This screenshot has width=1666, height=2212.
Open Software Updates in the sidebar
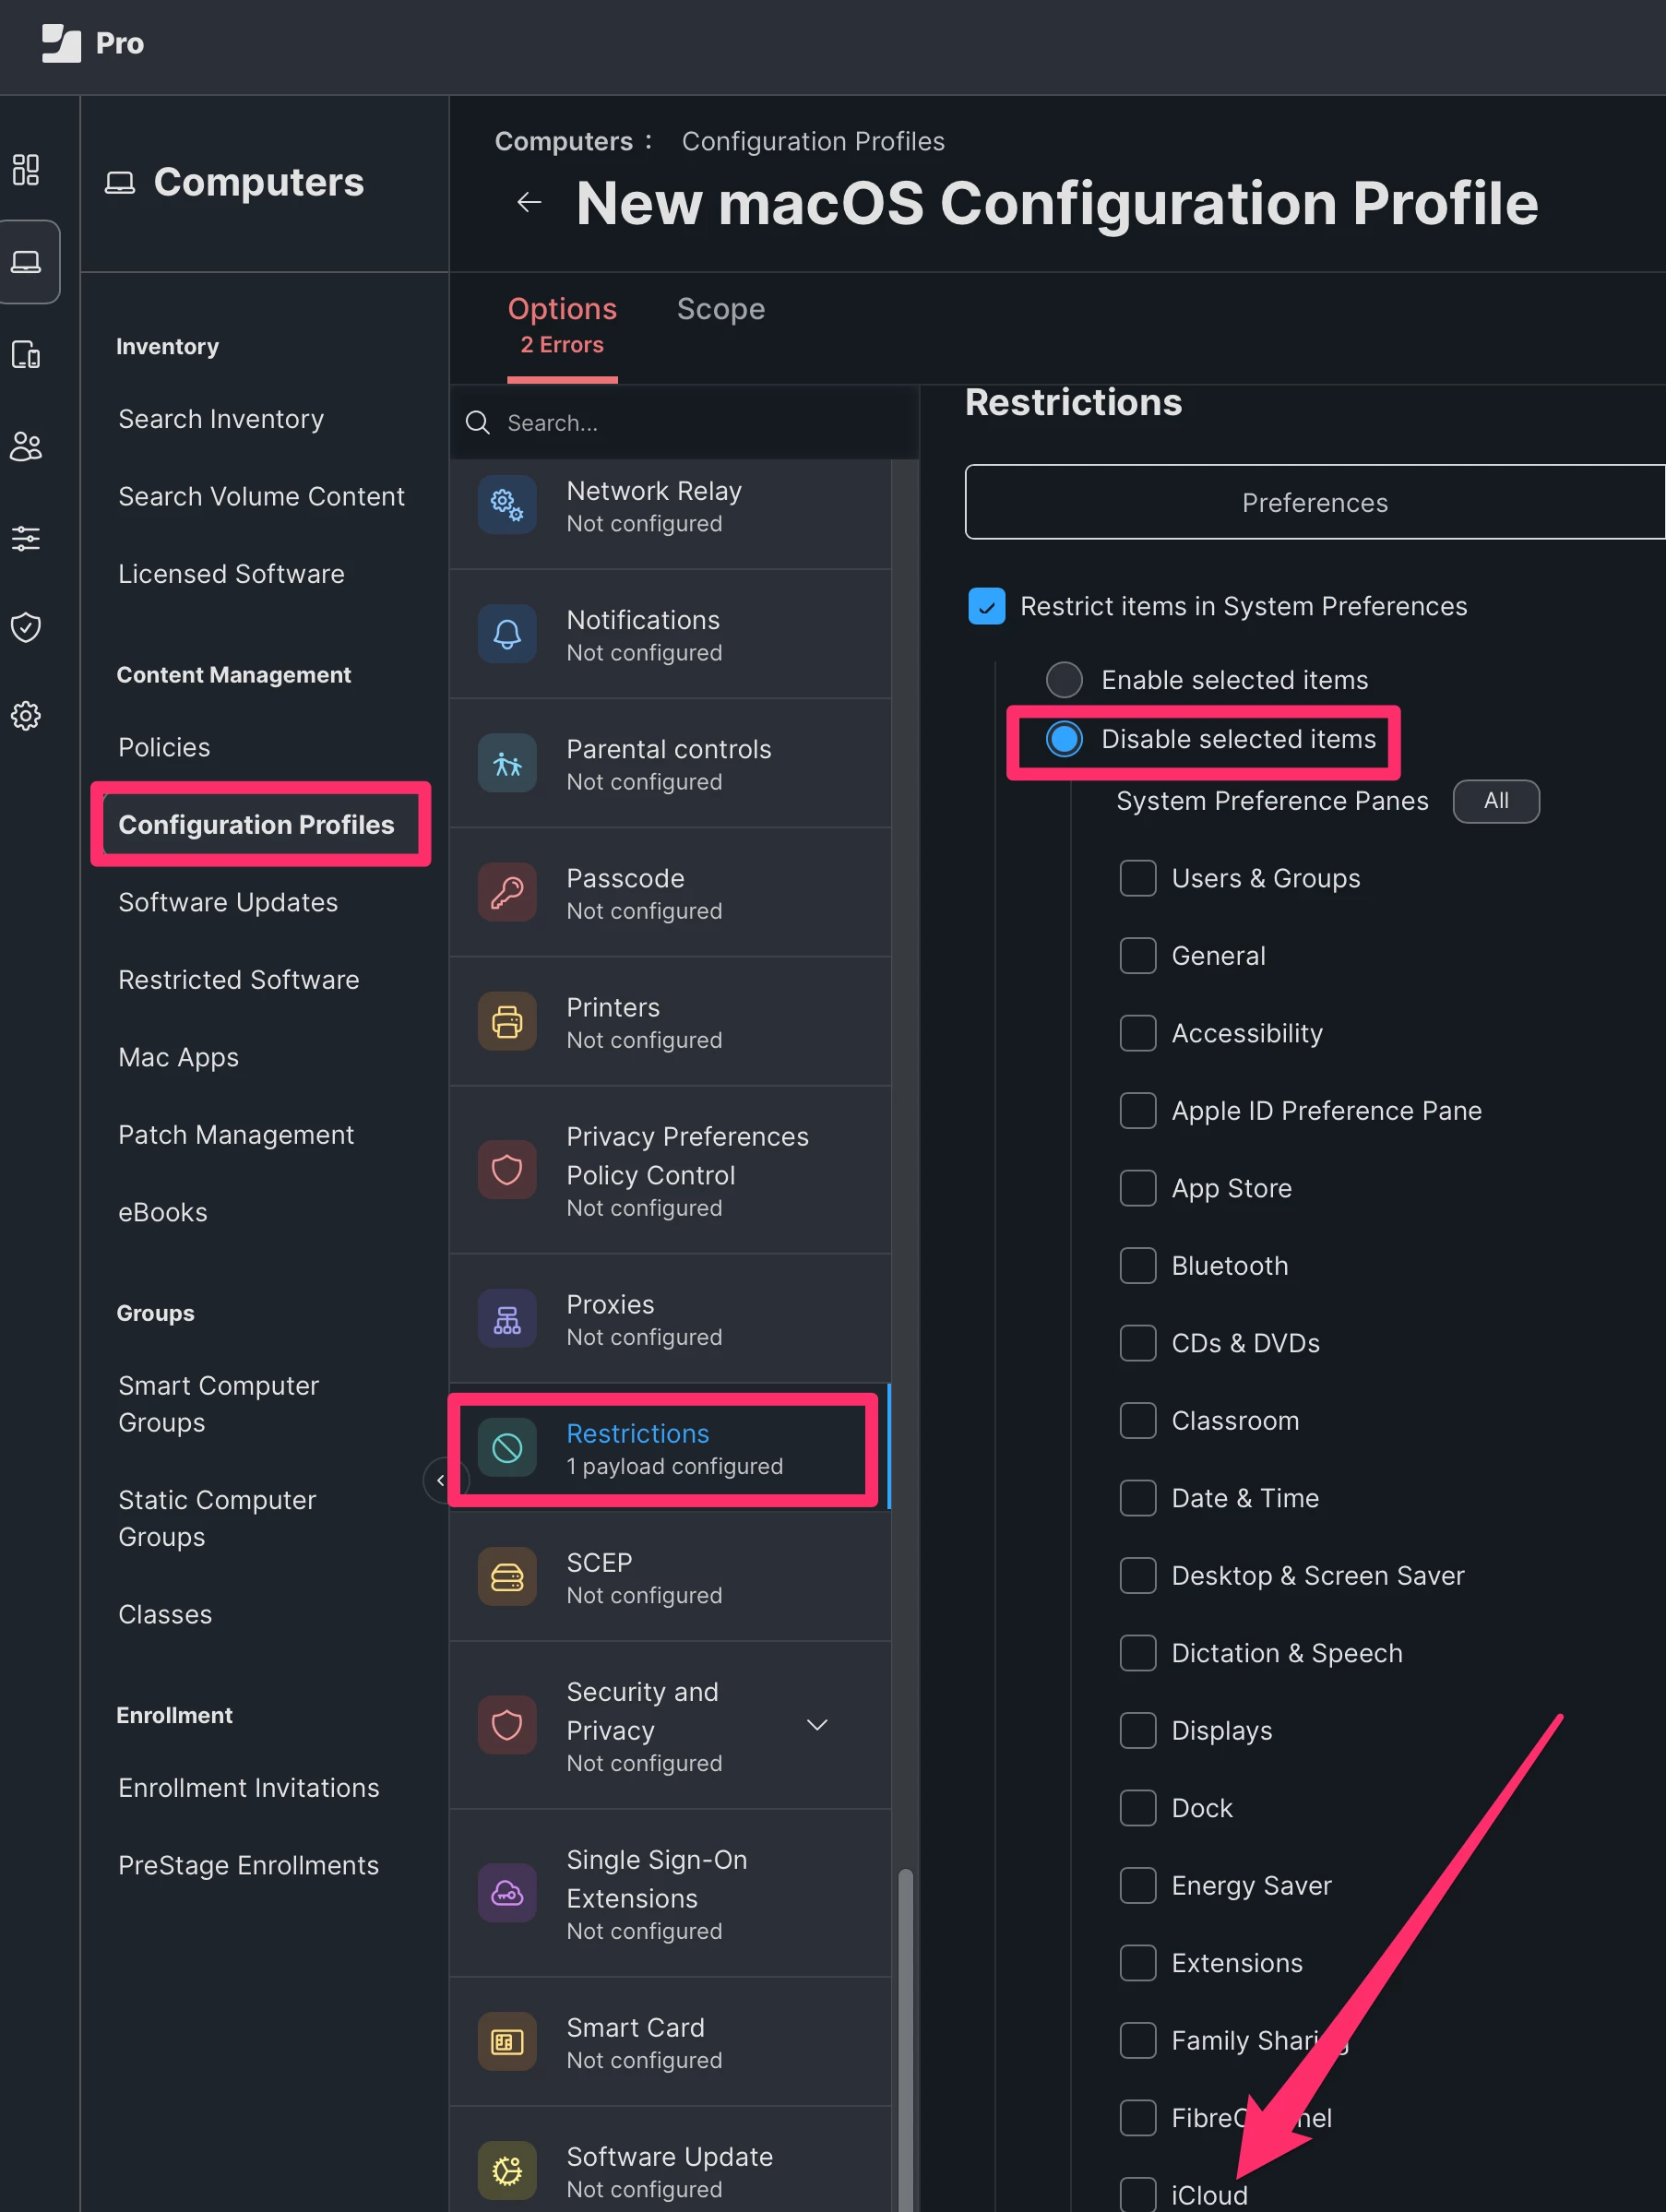coord(228,903)
